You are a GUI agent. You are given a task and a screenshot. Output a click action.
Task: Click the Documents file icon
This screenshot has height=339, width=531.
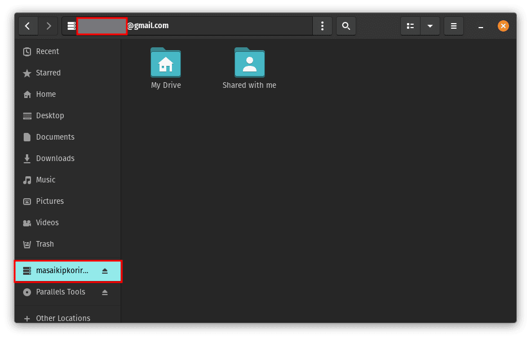pyautogui.click(x=27, y=137)
